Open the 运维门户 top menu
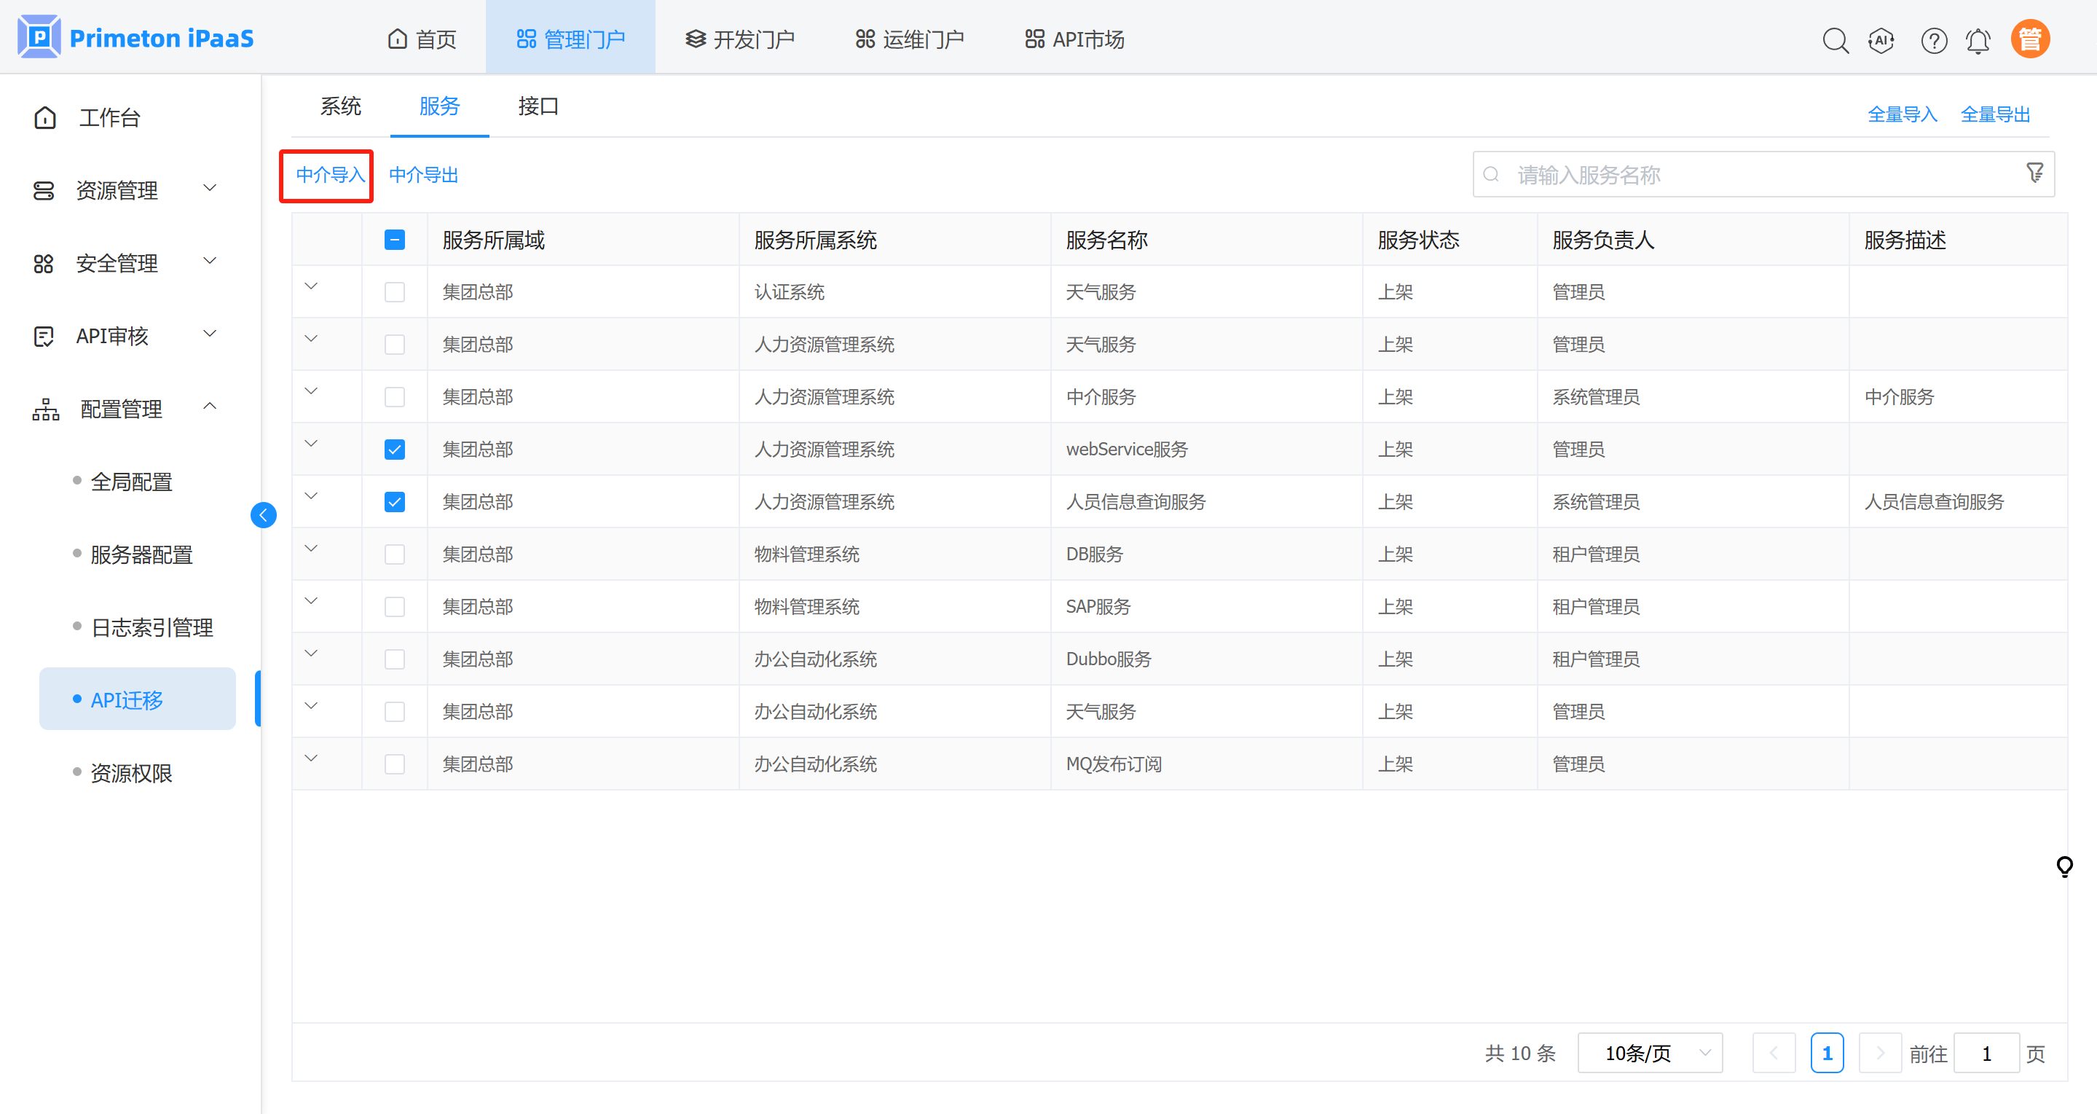2097x1114 pixels. click(x=909, y=39)
